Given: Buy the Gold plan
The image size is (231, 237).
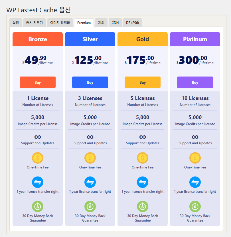Looking at the screenshot, I should pyautogui.click(x=143, y=82).
